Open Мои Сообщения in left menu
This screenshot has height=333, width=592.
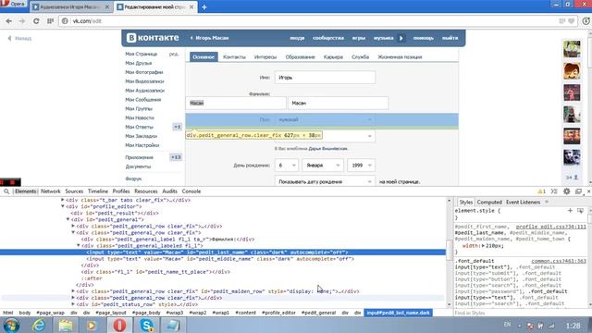[x=143, y=100]
